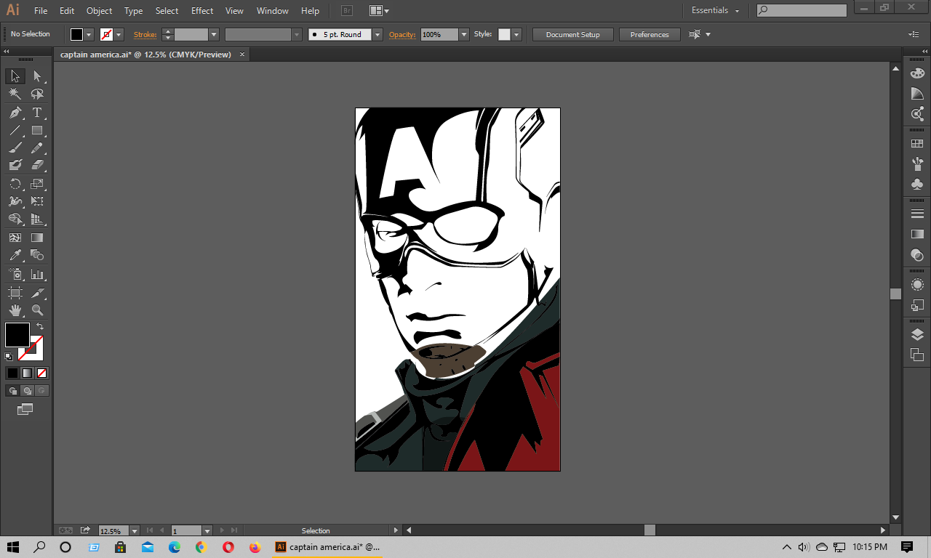Viewport: 931px width, 558px height.
Task: Enable Draw Behind mode
Action: point(27,390)
